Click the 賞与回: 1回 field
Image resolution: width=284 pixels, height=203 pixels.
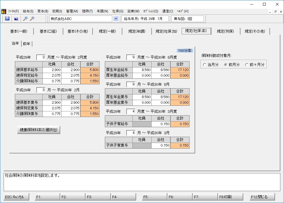(188, 19)
